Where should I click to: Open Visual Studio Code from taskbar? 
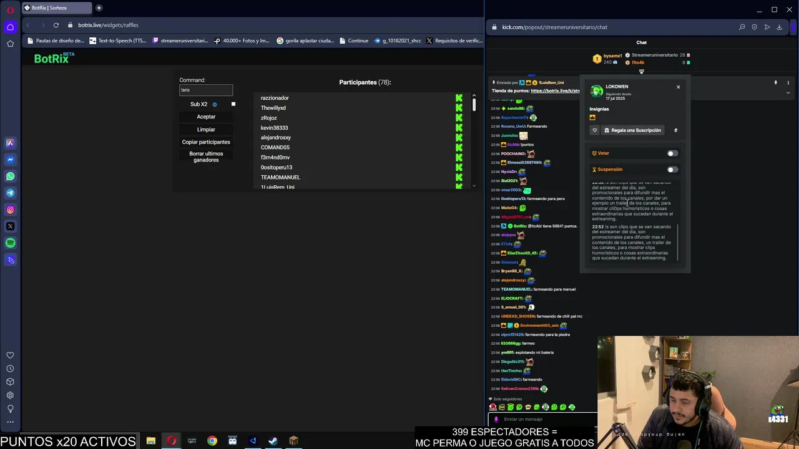[253, 441]
